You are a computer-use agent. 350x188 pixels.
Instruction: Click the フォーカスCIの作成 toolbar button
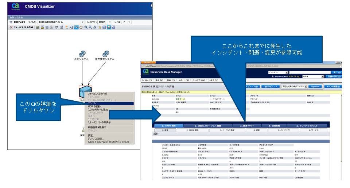(x=21, y=27)
